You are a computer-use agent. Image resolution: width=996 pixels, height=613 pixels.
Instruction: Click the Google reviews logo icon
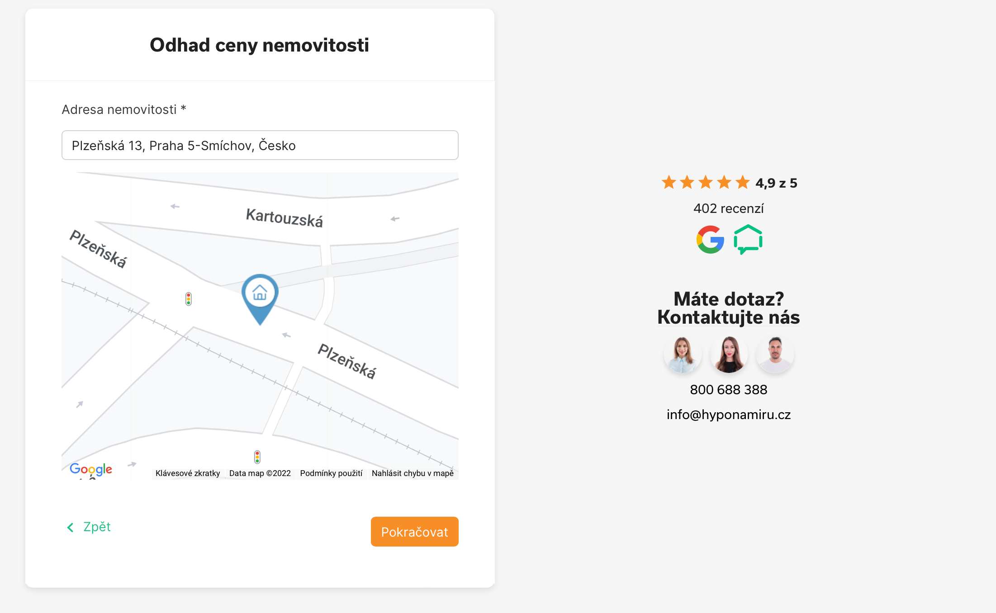tap(710, 240)
